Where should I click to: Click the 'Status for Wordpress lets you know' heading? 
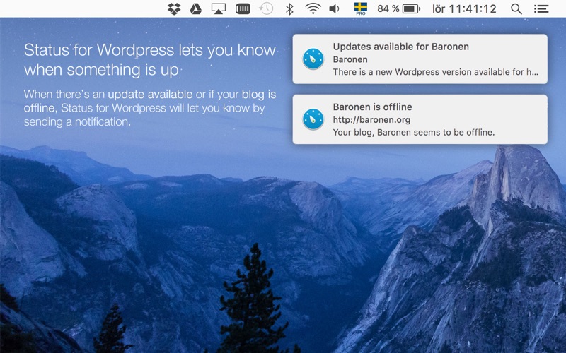[150, 50]
